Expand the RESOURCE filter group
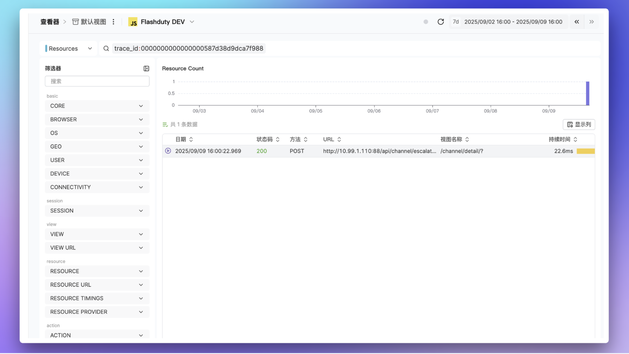629x354 pixels. 97,271
